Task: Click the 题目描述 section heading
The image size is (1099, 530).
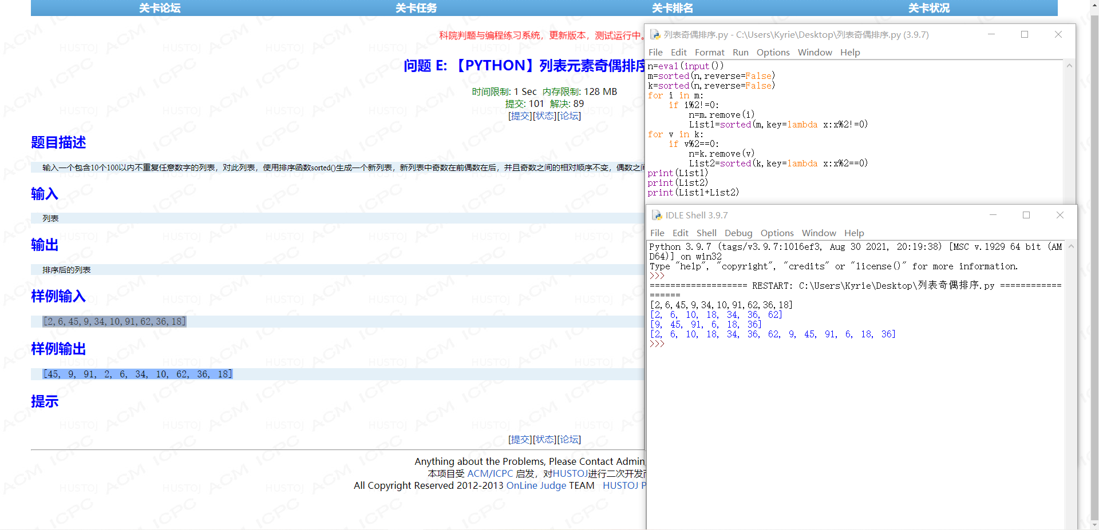Action: [x=58, y=142]
